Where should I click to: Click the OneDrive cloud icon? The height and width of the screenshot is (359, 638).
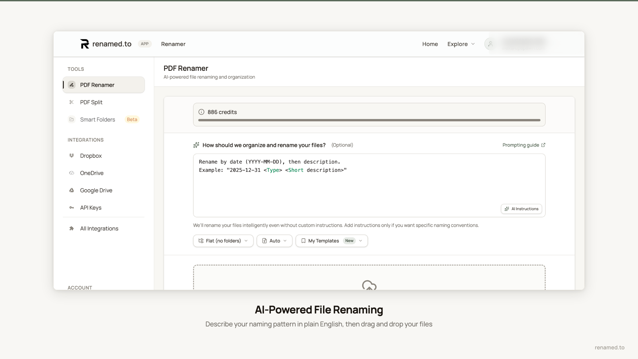click(71, 173)
